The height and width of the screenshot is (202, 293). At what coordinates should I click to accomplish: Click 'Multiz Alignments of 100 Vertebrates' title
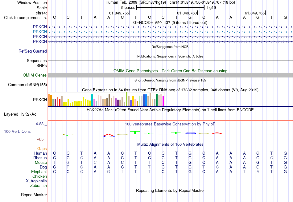pos(170,145)
